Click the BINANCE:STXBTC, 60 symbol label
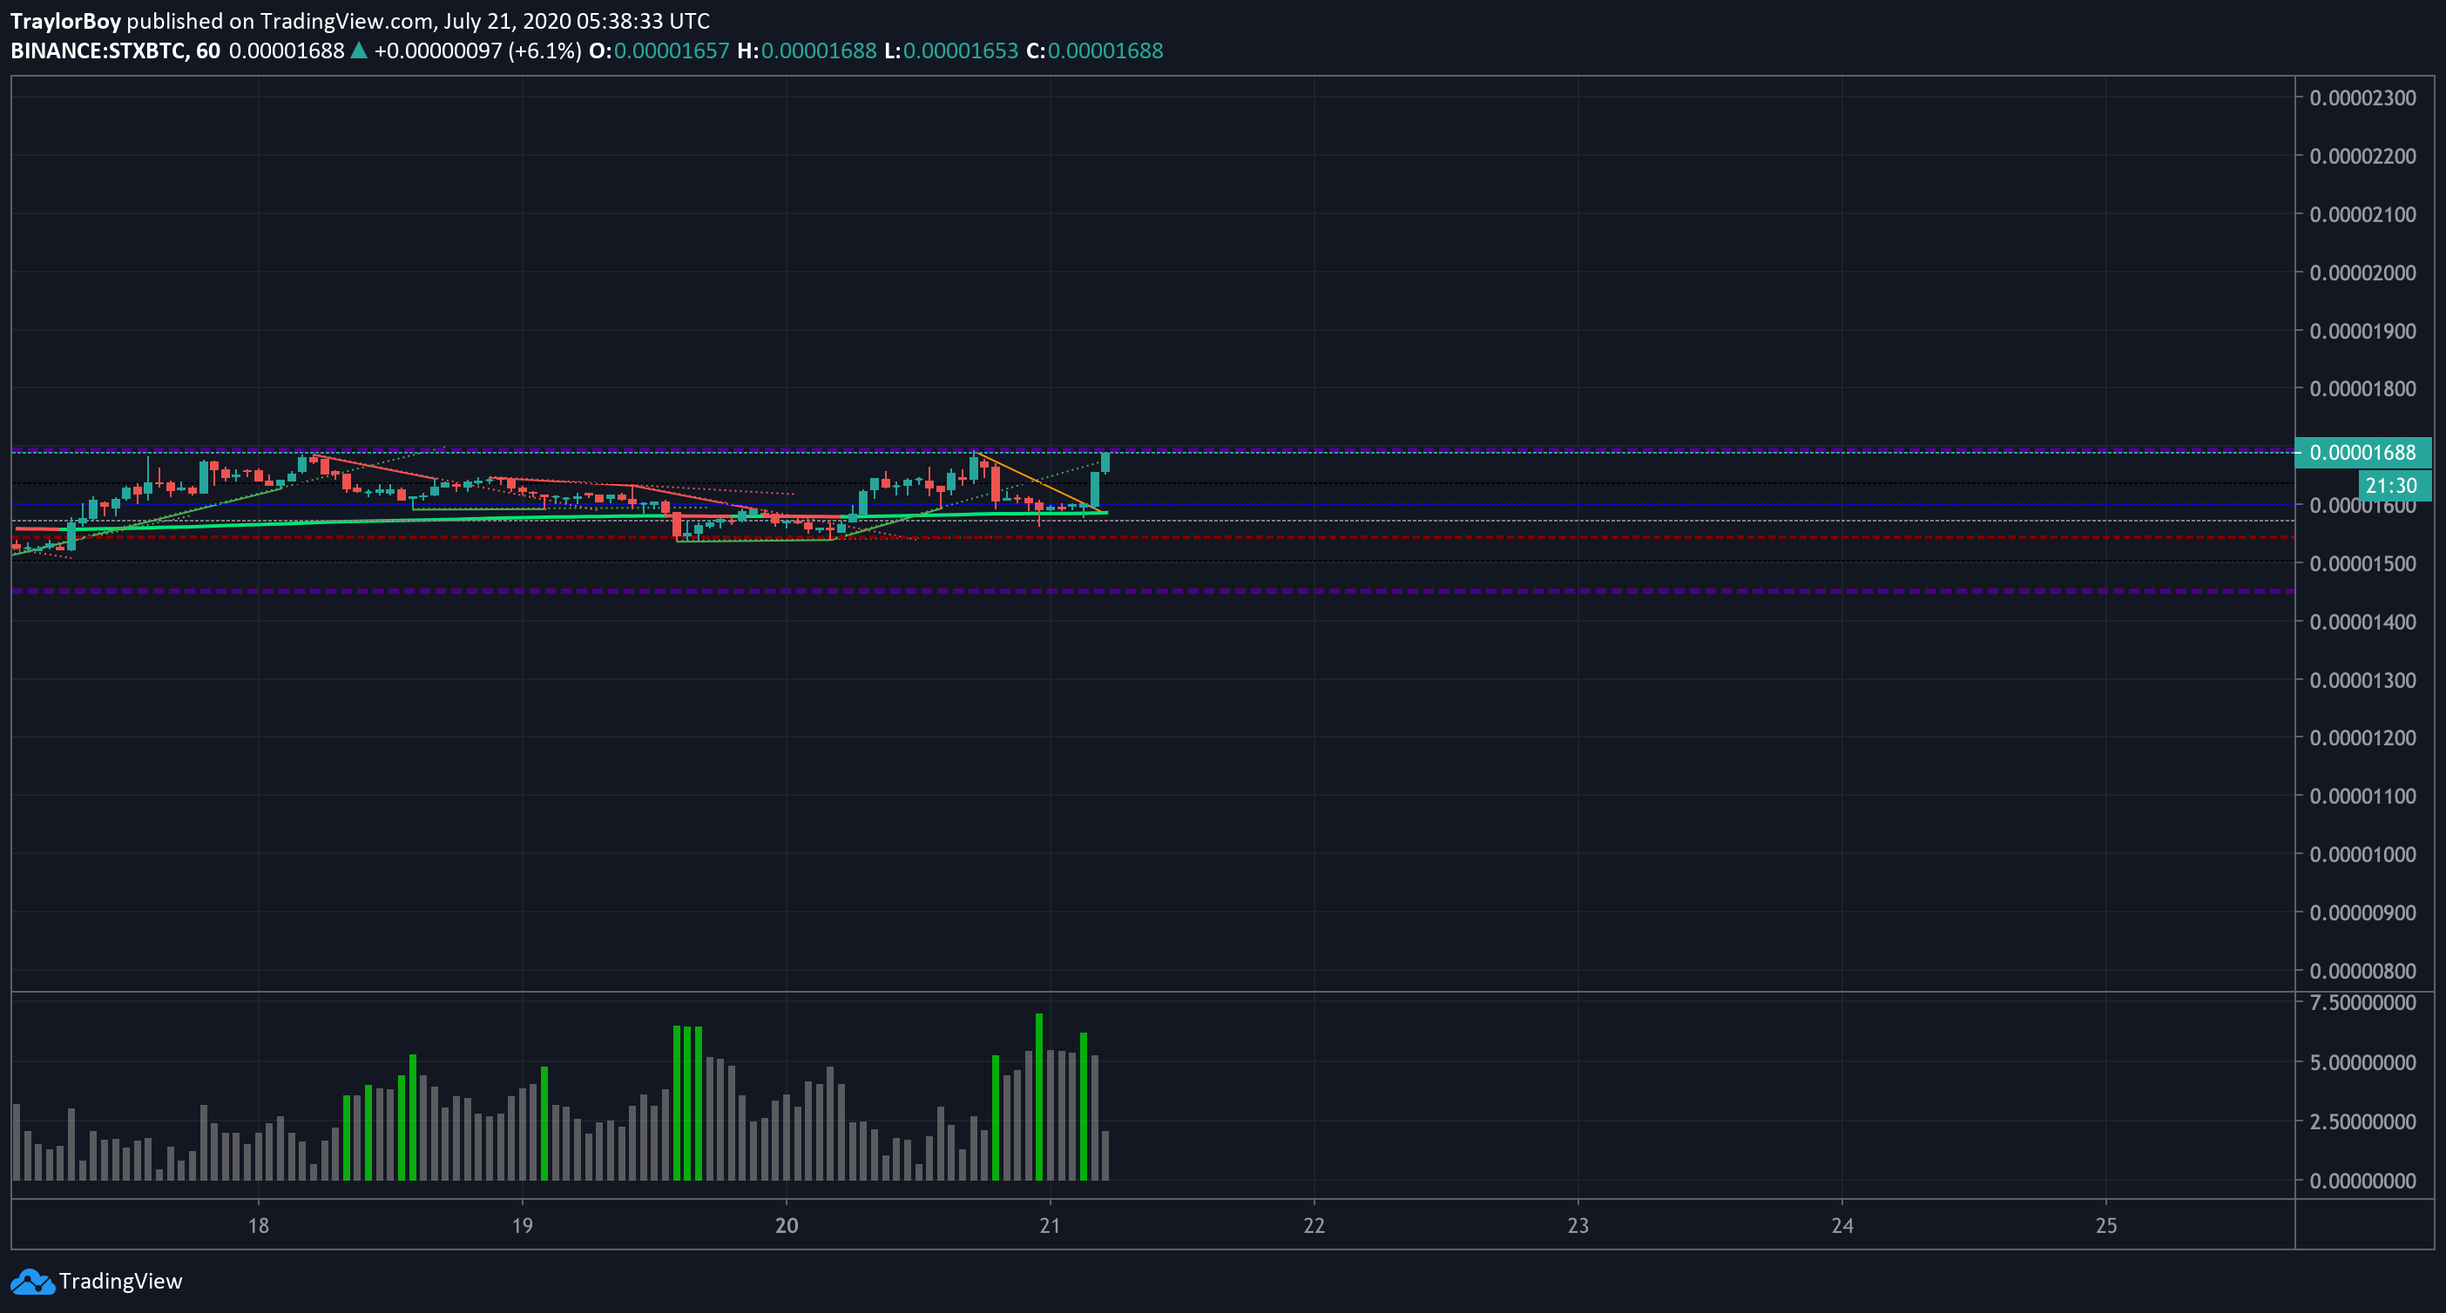Screen dimensions: 2446x1313 point(115,51)
